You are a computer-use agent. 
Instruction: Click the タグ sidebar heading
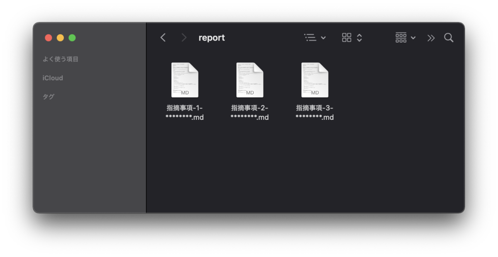point(48,97)
